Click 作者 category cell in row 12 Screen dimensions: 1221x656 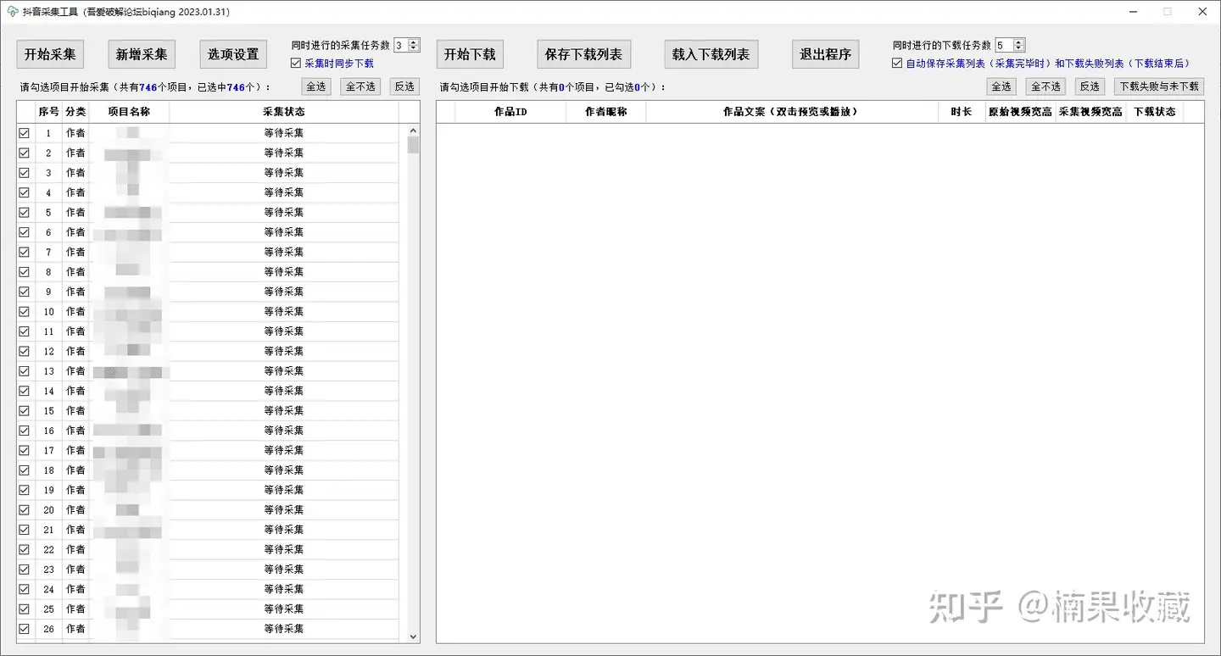75,352
